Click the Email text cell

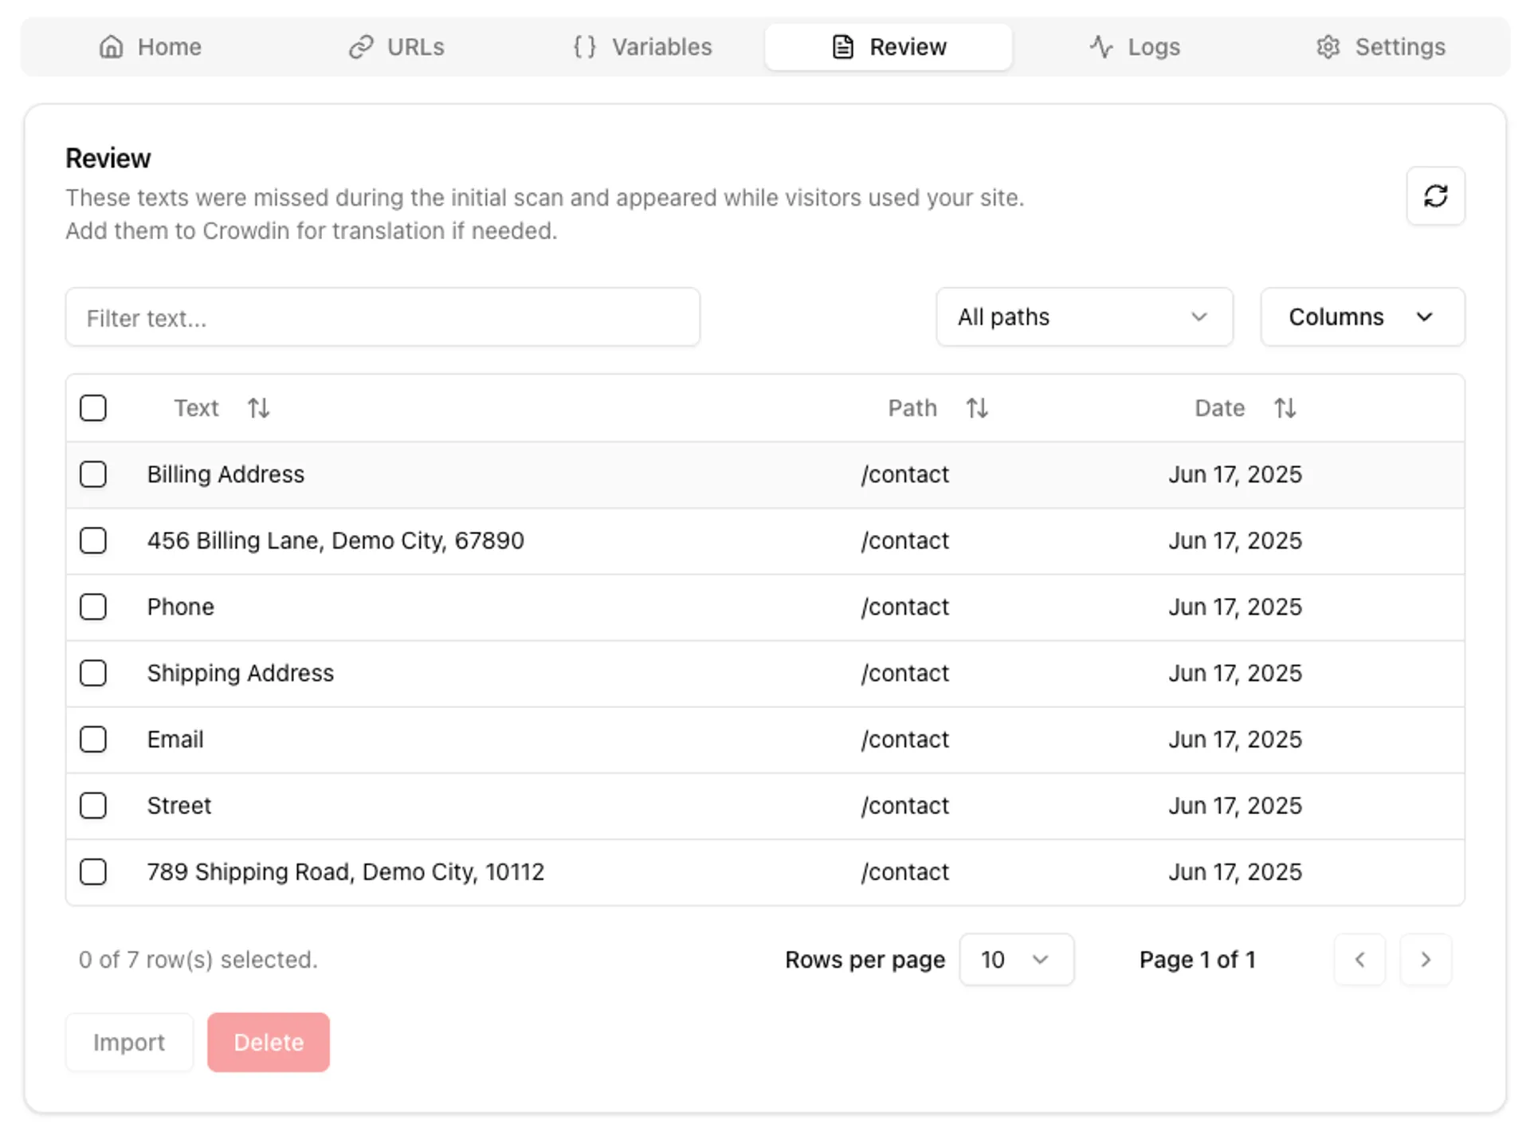pyautogui.click(x=175, y=739)
